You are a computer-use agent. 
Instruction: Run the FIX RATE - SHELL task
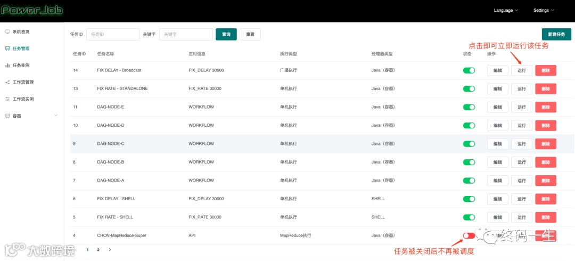[521, 217]
